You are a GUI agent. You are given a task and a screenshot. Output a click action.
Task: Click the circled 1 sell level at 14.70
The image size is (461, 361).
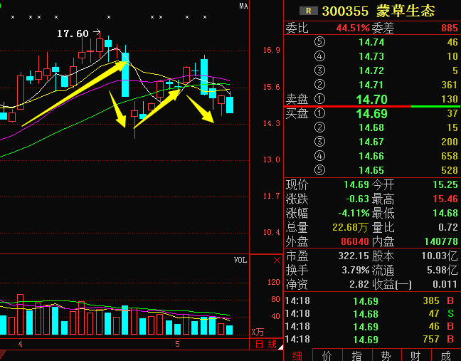(319, 99)
